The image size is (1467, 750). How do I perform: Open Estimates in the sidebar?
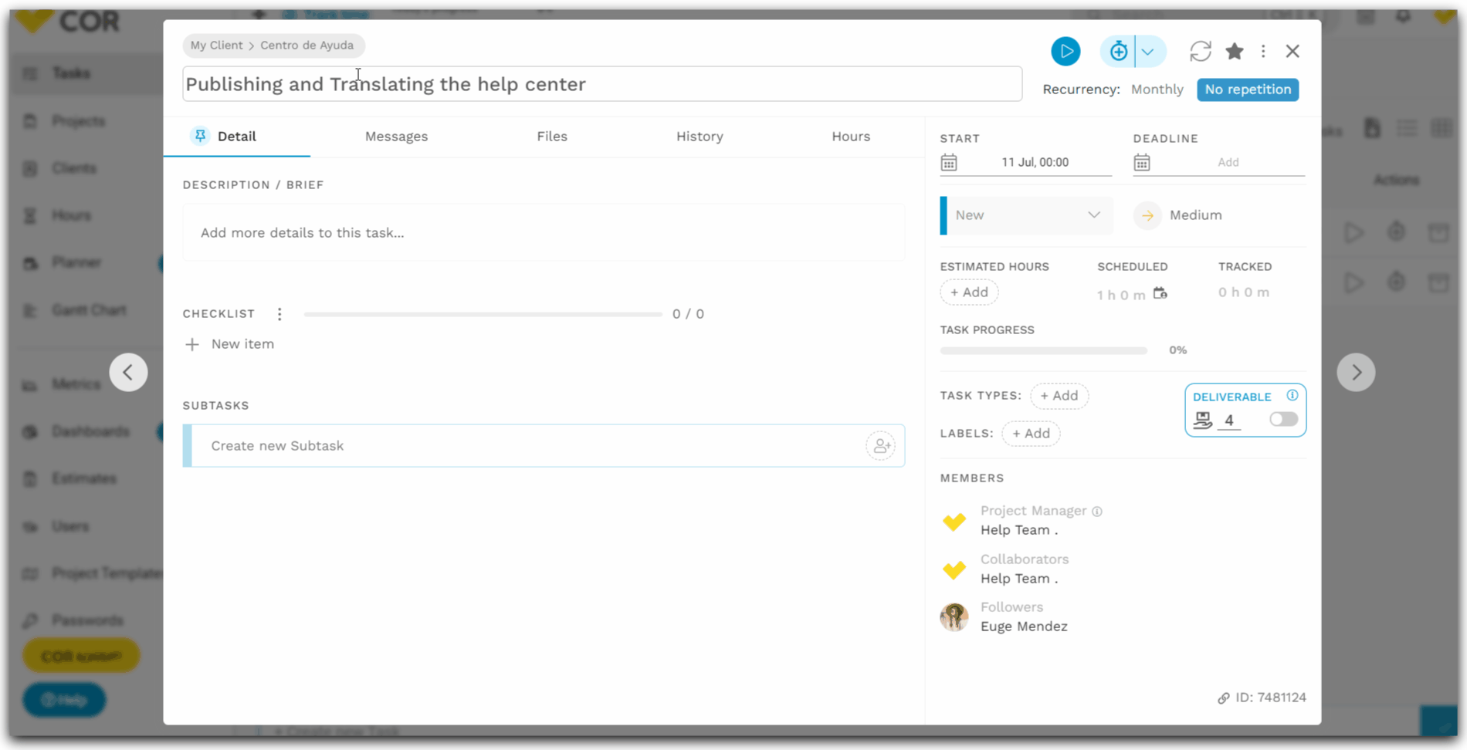84,479
